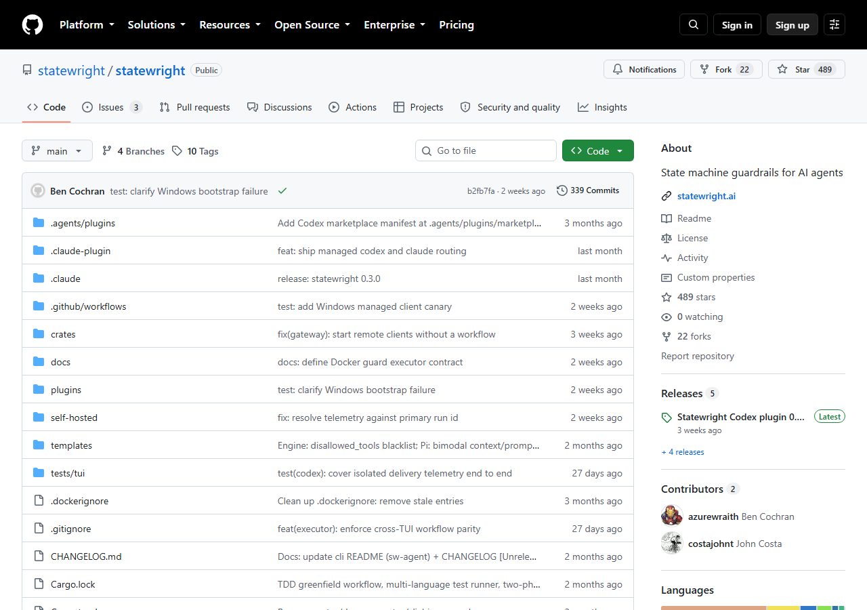Select the Code repository tab

(46, 107)
